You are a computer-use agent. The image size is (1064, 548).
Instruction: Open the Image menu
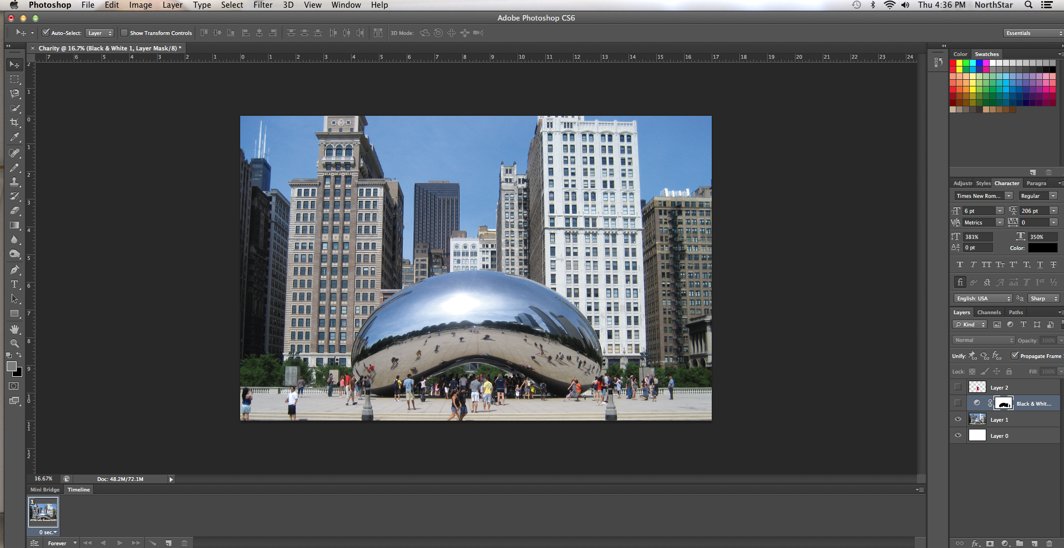(x=140, y=5)
